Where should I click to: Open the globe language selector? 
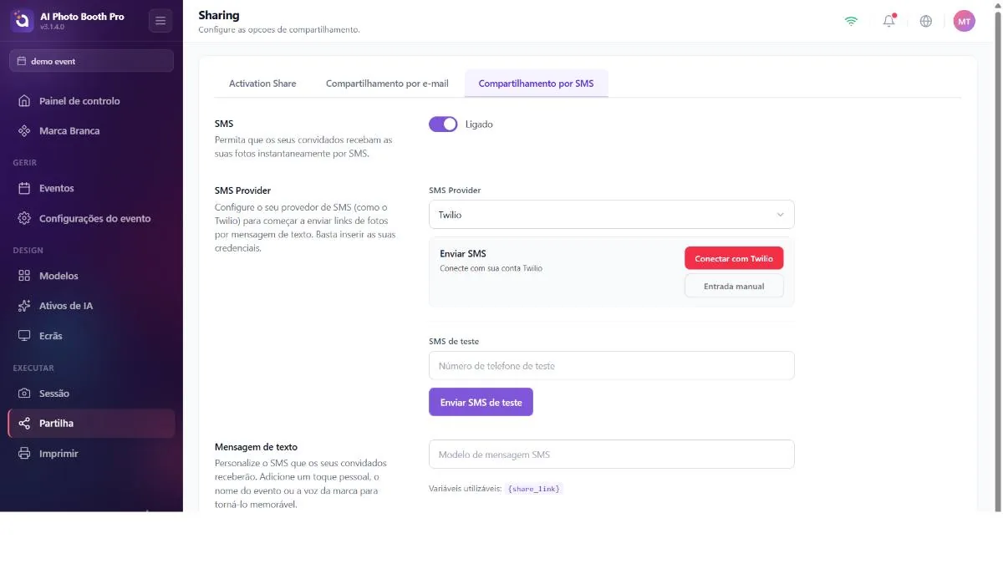coord(926,21)
